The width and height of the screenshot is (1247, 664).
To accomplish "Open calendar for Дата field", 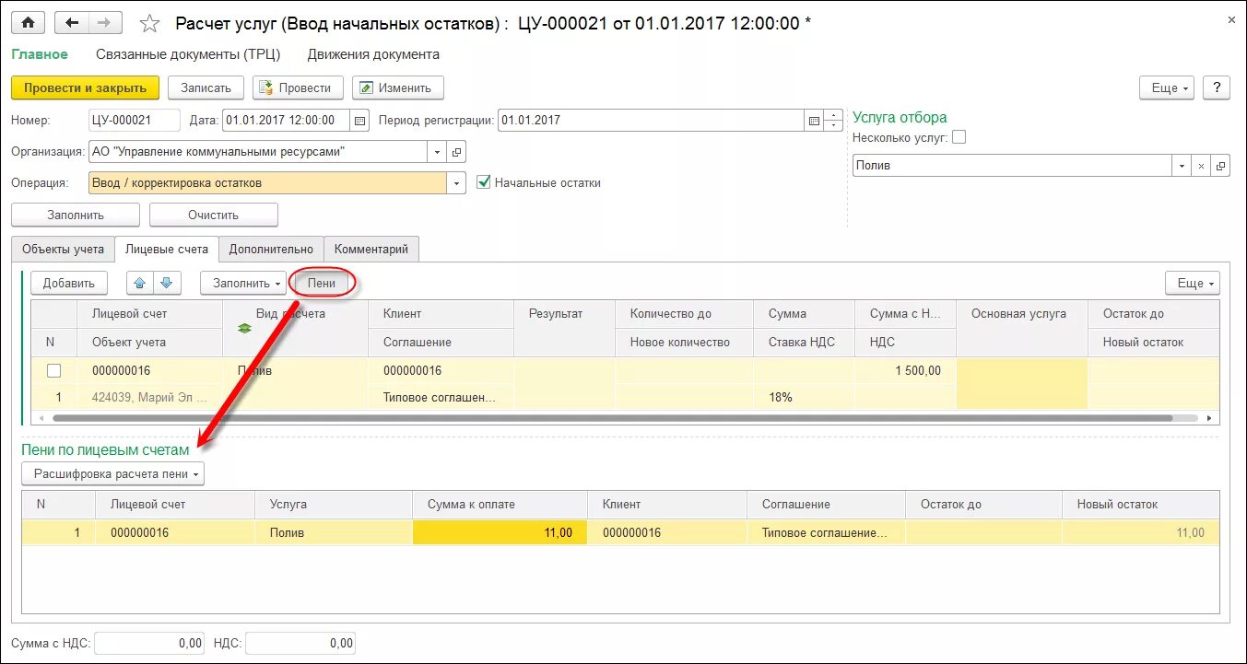I will pos(360,120).
